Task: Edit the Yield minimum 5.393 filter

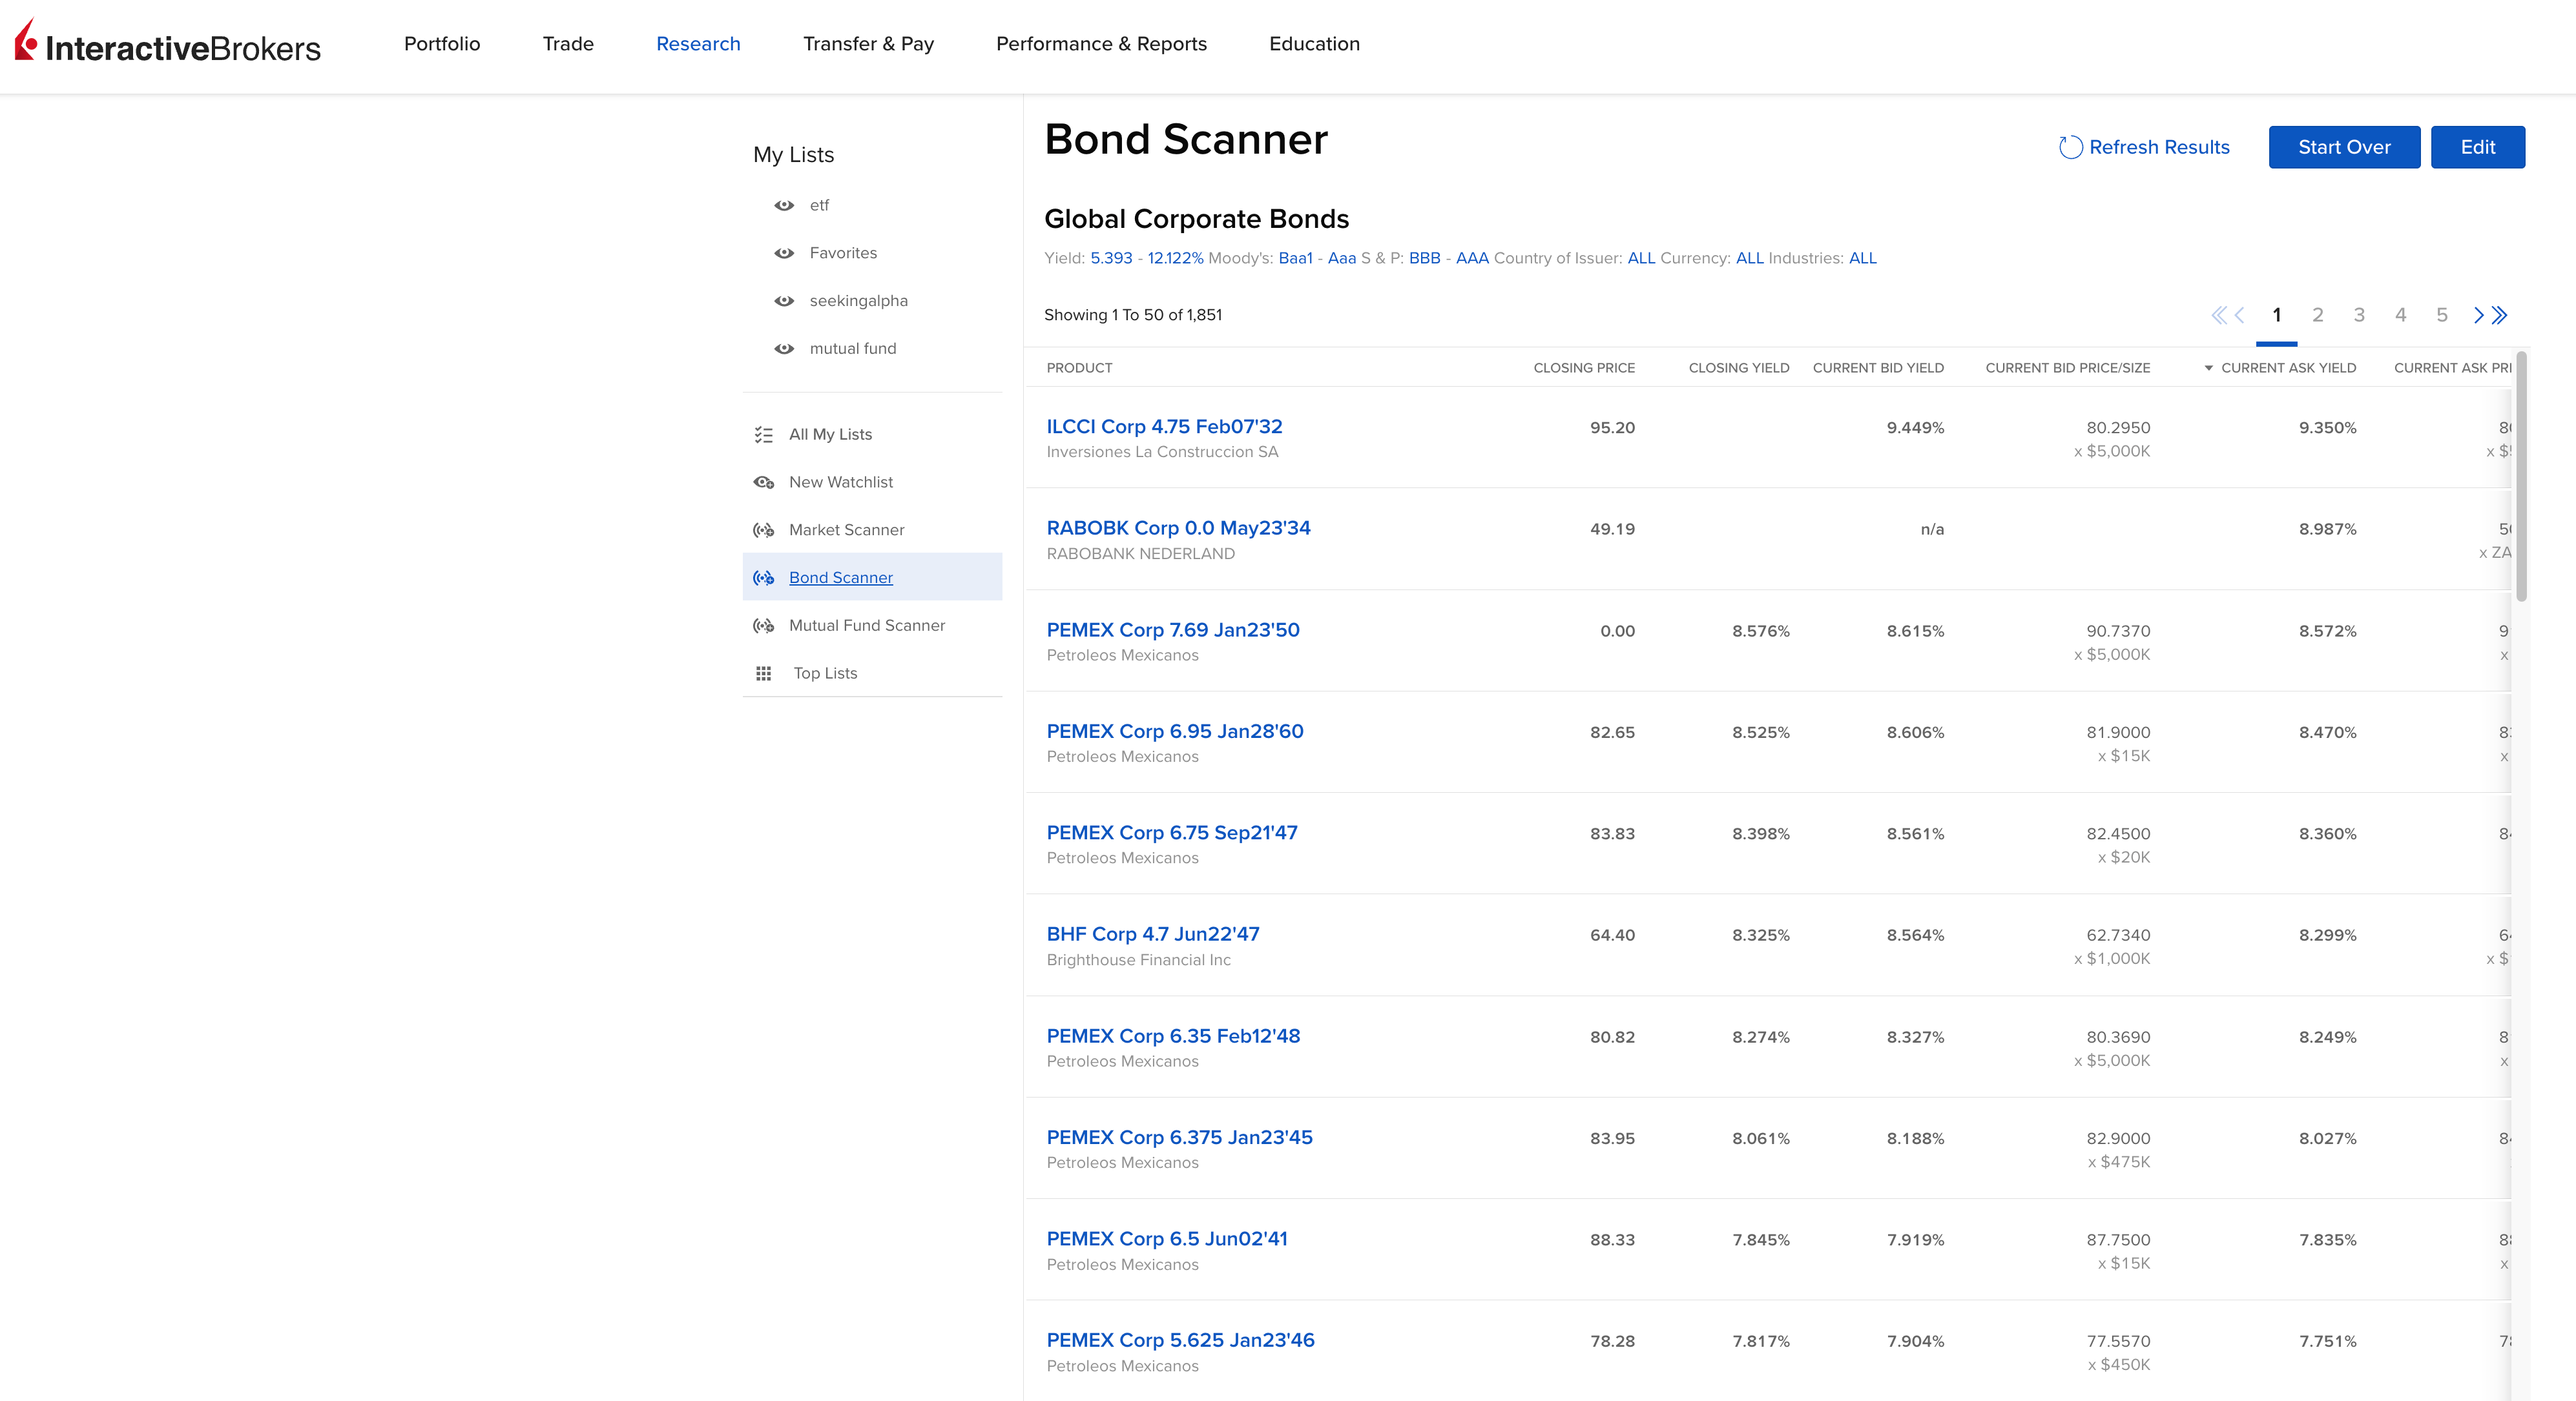Action: [x=1111, y=259]
